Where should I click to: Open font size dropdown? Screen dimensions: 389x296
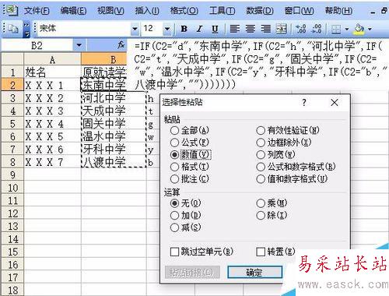click(x=167, y=29)
